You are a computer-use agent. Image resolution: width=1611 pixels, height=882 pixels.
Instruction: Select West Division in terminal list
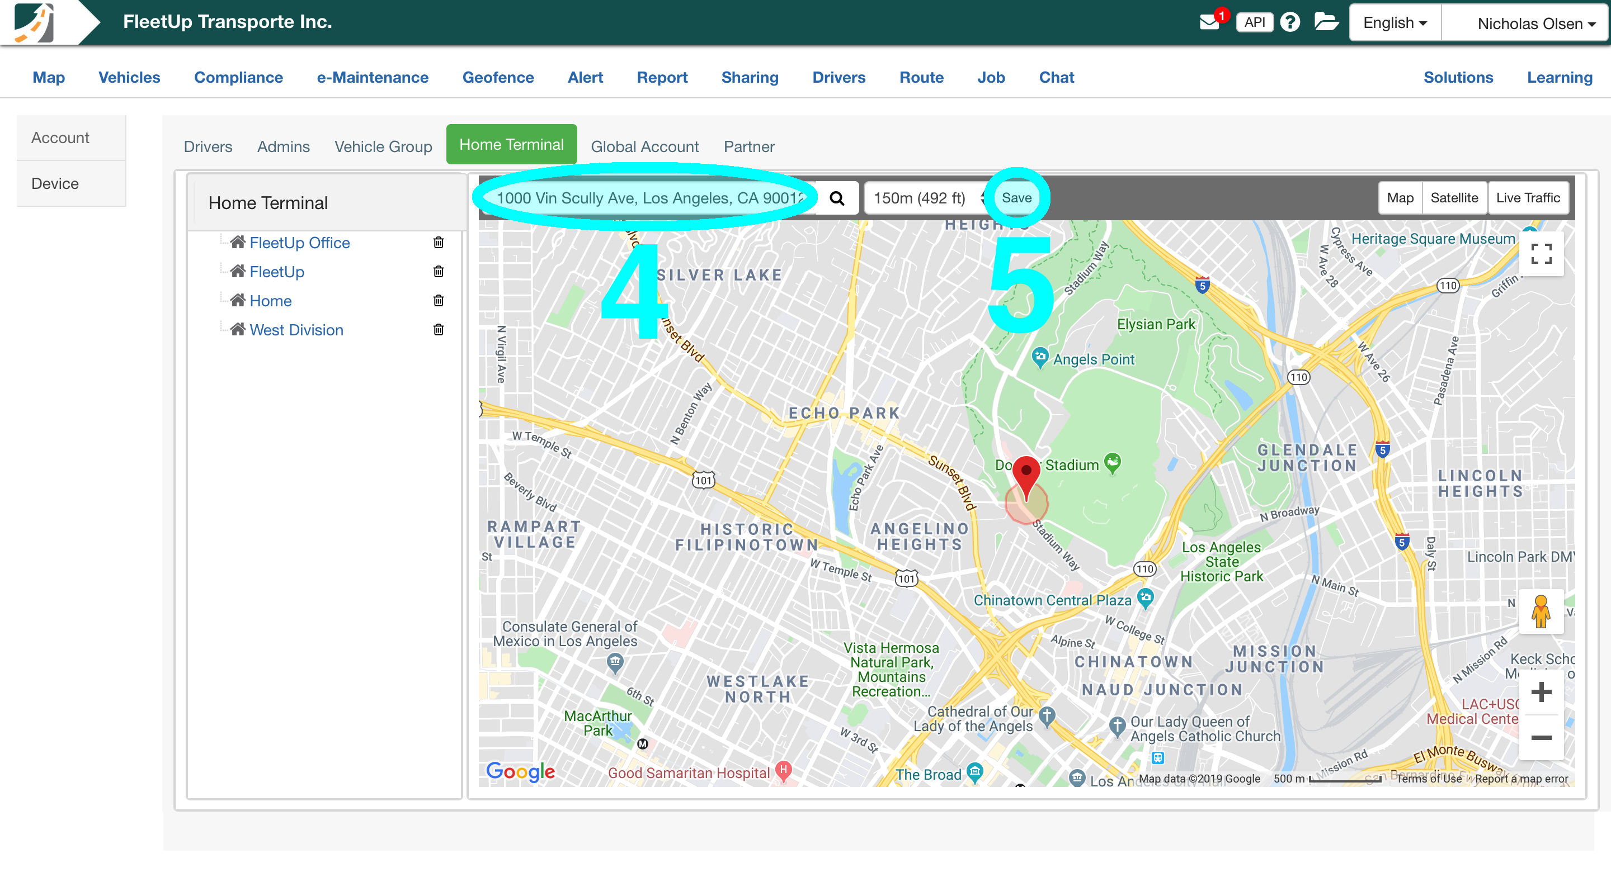(296, 329)
